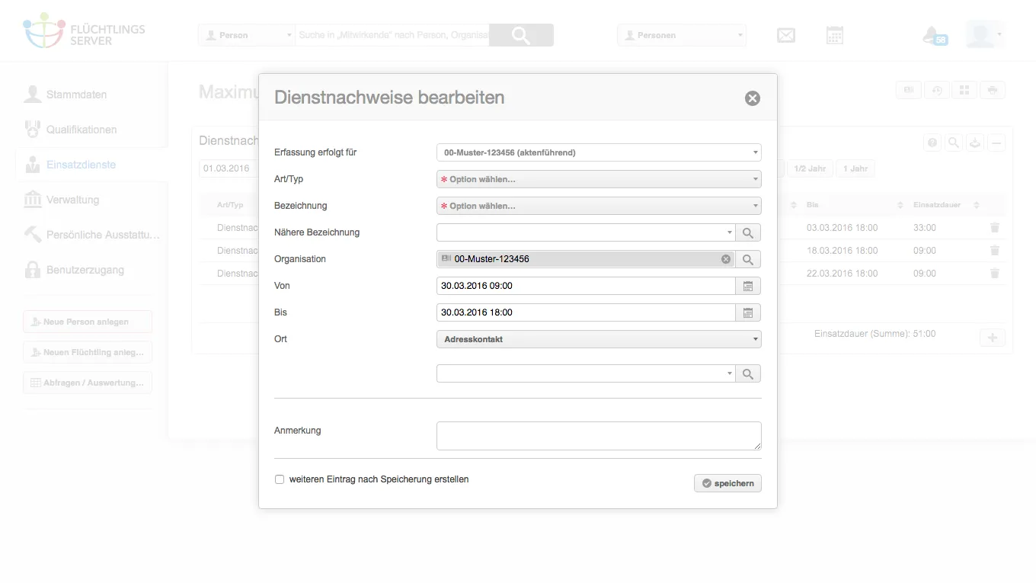Open Verwaltung in the sidebar
The image size is (1036, 583).
pyautogui.click(x=72, y=200)
